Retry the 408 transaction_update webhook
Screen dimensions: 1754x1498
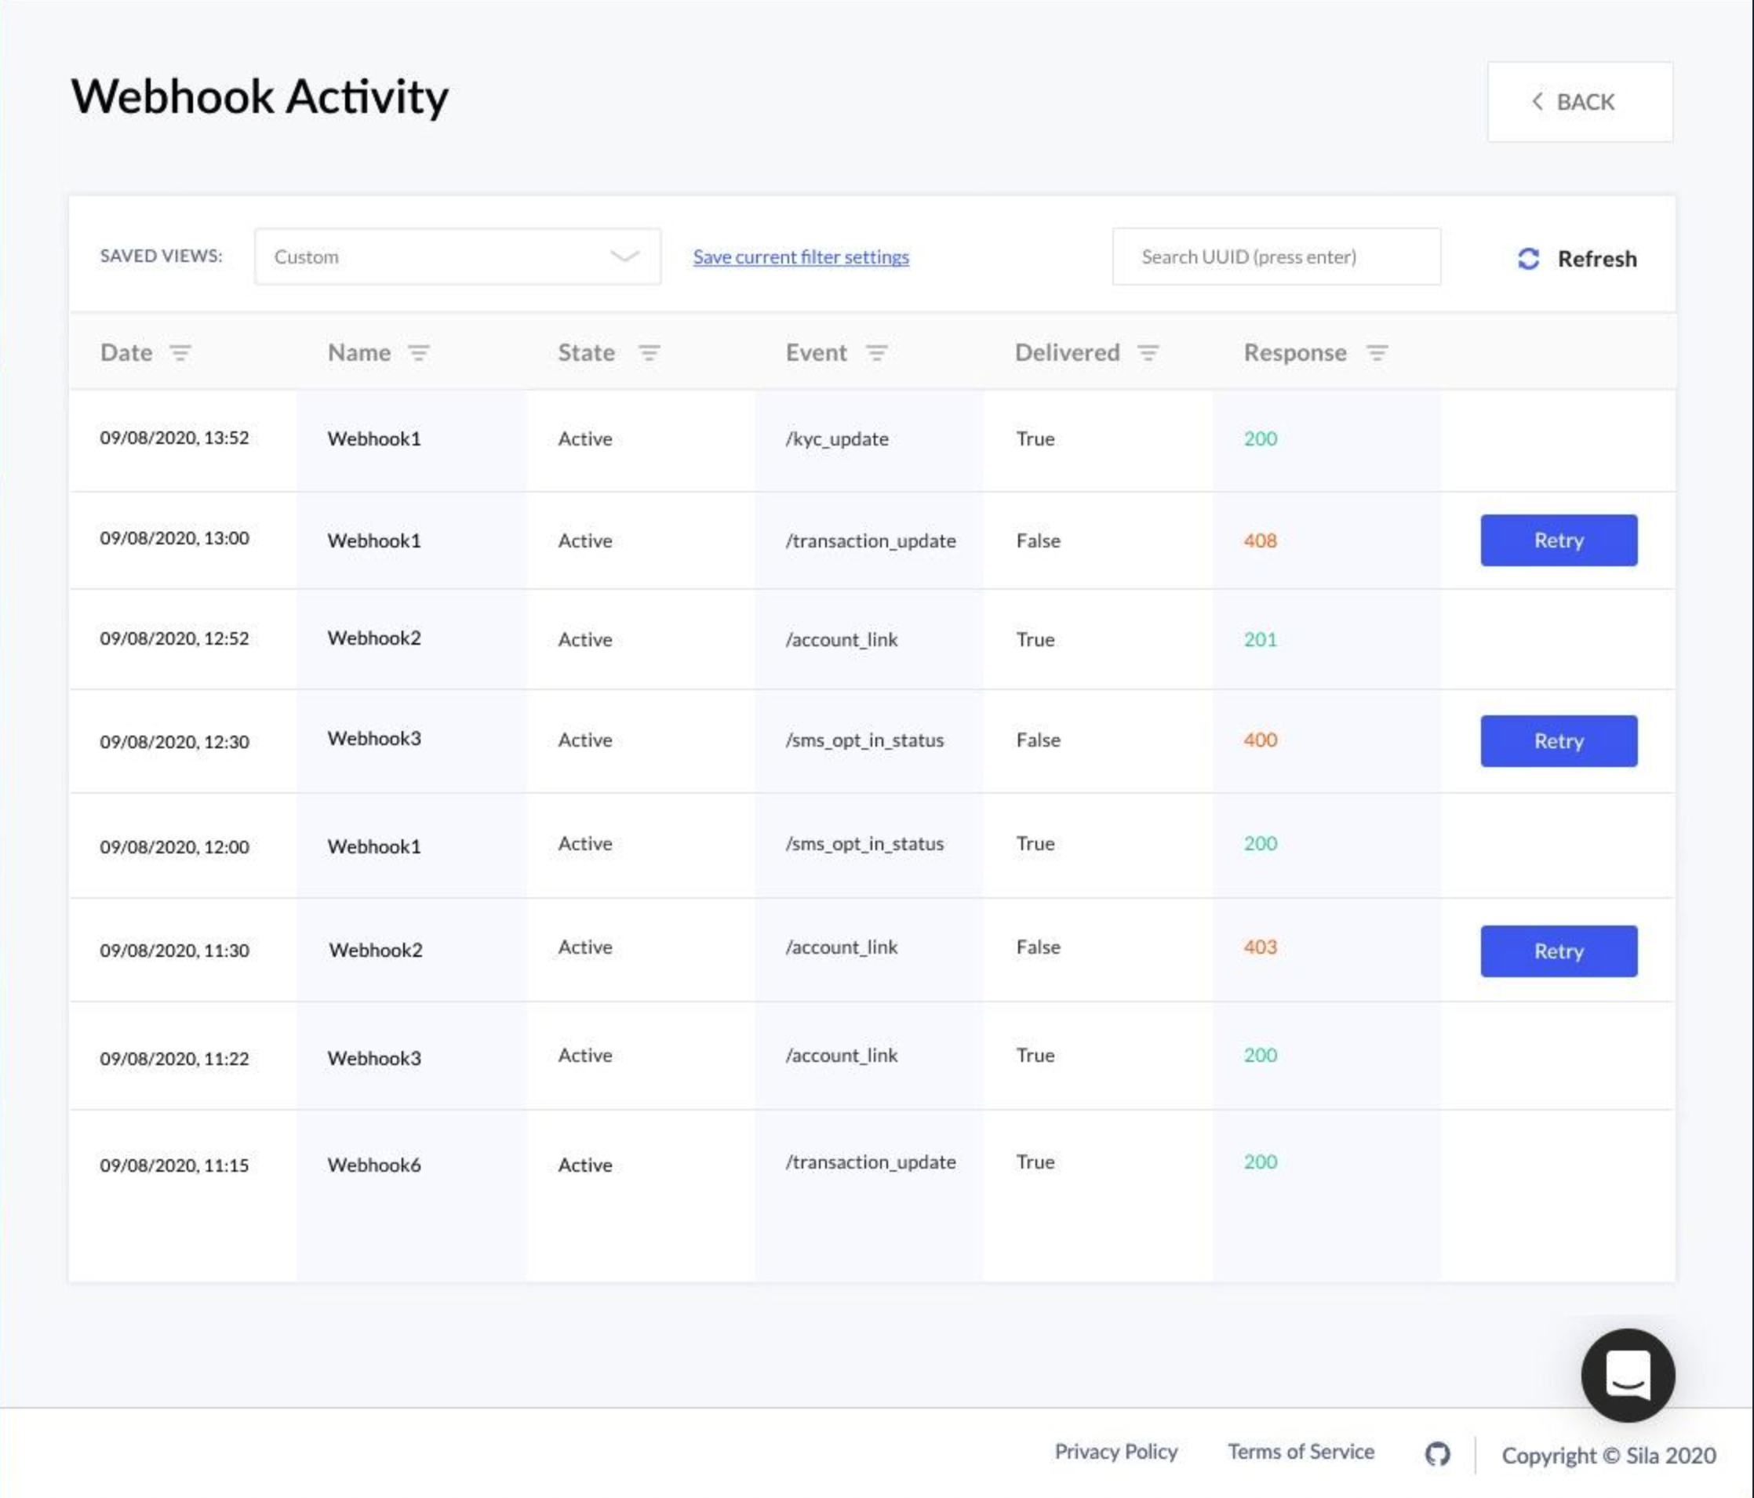[1558, 540]
